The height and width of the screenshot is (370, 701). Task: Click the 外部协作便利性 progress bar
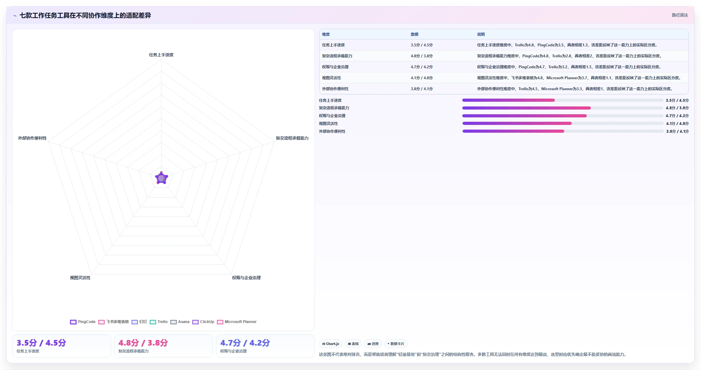pos(562,131)
